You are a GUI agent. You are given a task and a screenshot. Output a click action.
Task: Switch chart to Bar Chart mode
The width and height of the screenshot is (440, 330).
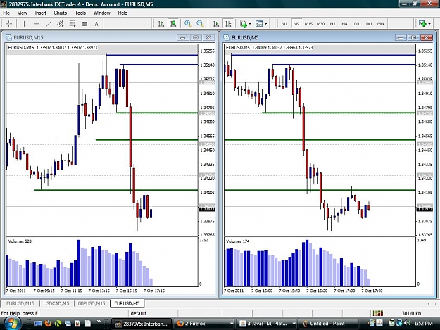coord(161,24)
